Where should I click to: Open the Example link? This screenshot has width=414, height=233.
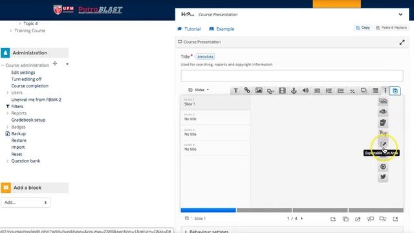click(x=221, y=28)
